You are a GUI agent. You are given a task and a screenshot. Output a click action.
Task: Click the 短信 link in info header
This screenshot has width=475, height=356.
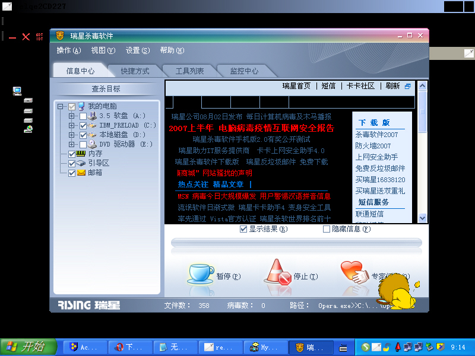tap(328, 86)
